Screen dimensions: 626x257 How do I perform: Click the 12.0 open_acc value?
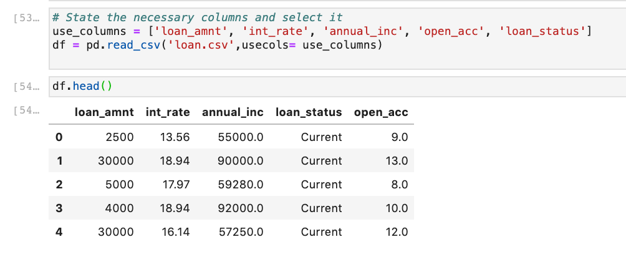point(397,232)
